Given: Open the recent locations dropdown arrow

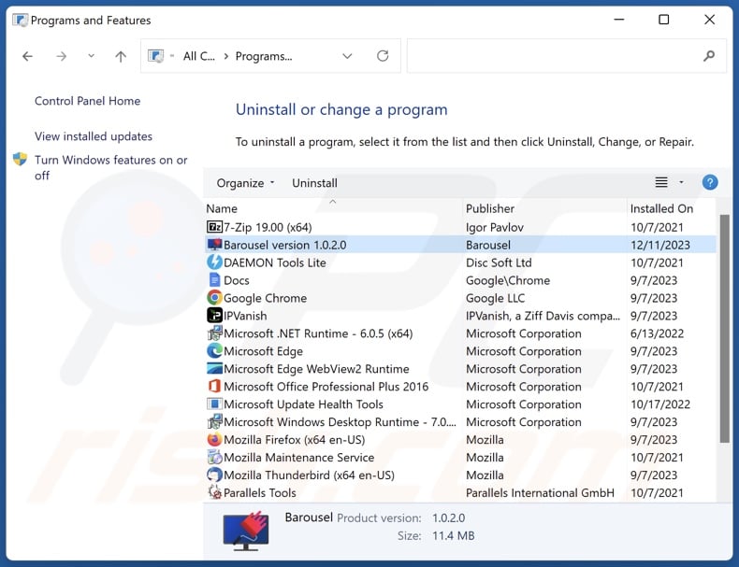Looking at the screenshot, I should click(x=91, y=56).
